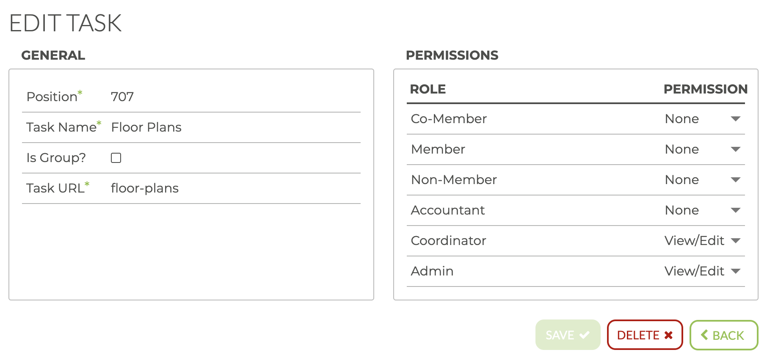Viewport: 767px width, 358px height.
Task: Toggle the Is Group? checkbox
Action: click(116, 158)
